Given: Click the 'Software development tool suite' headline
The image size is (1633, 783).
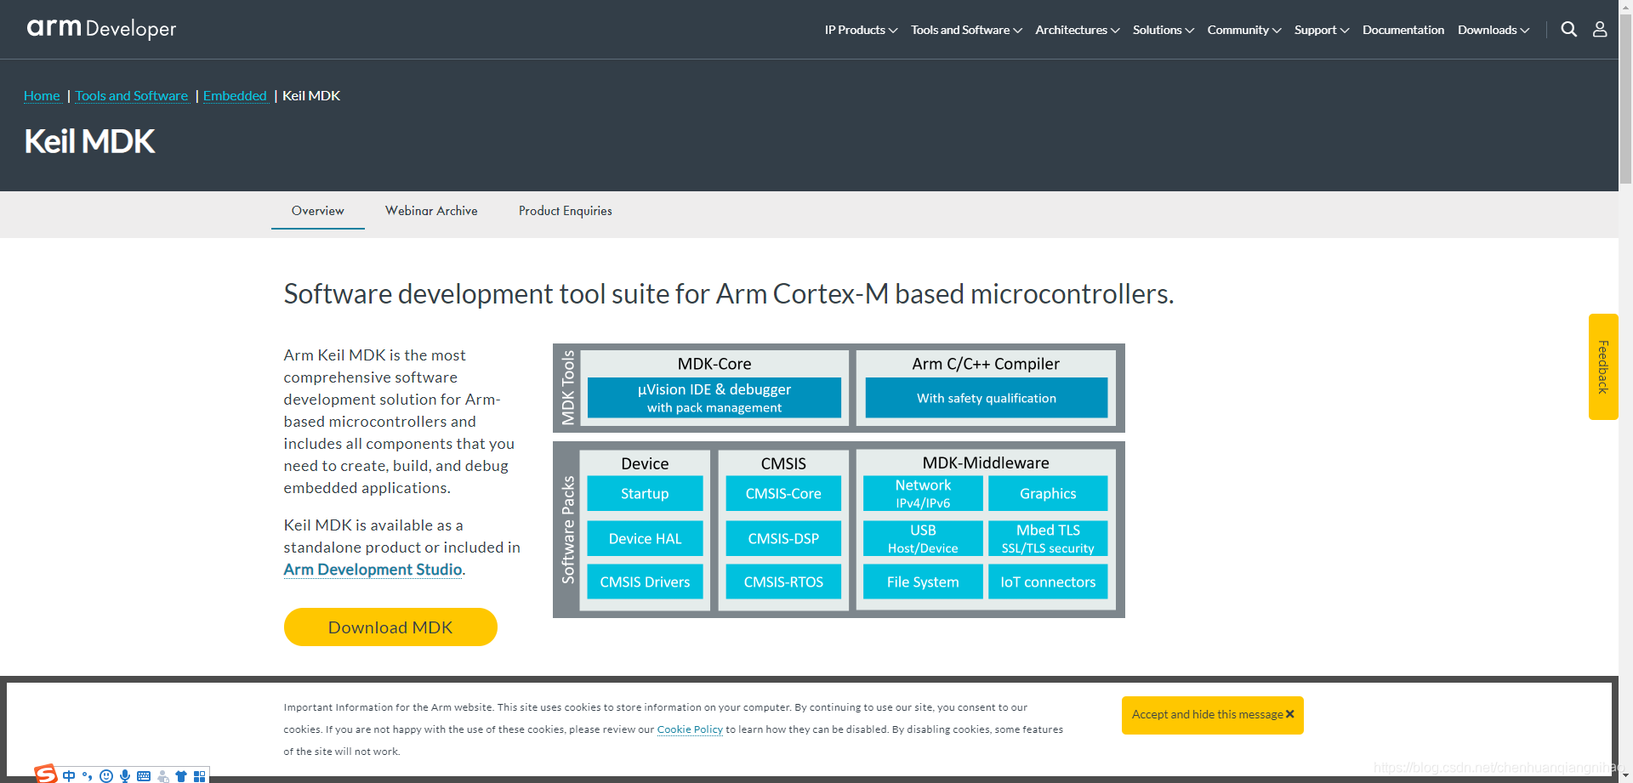Looking at the screenshot, I should pyautogui.click(x=728, y=293).
